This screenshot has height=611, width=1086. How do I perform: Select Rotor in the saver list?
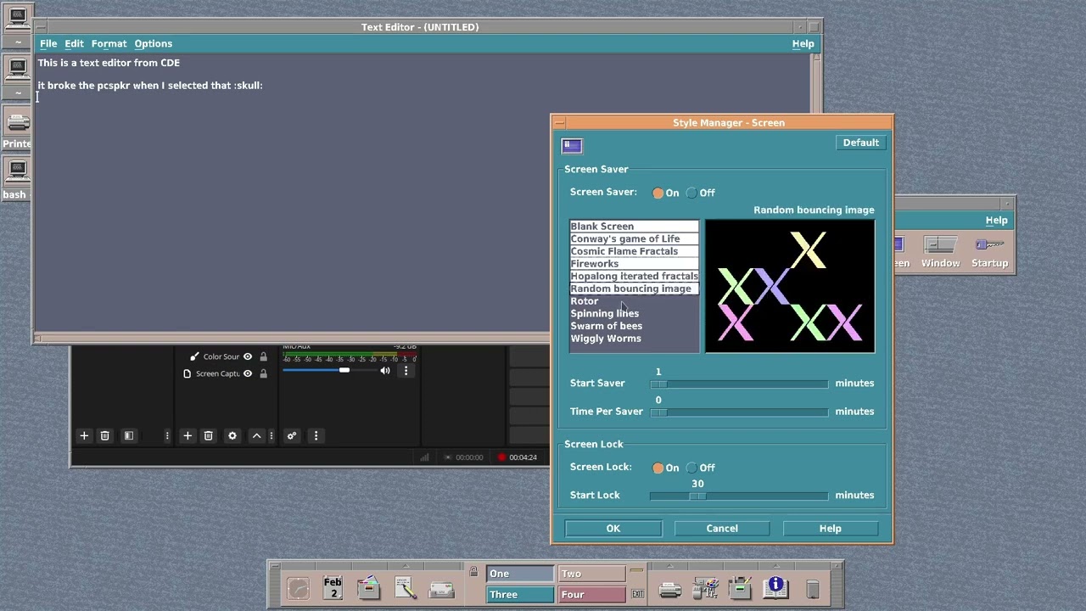tap(634, 301)
